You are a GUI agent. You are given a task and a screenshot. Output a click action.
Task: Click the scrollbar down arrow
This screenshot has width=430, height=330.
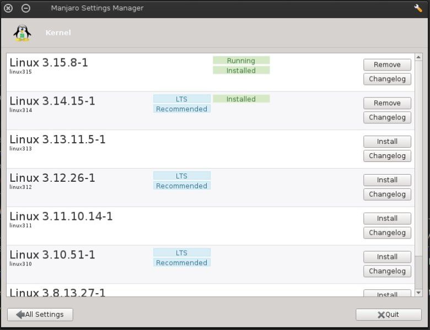pyautogui.click(x=418, y=293)
